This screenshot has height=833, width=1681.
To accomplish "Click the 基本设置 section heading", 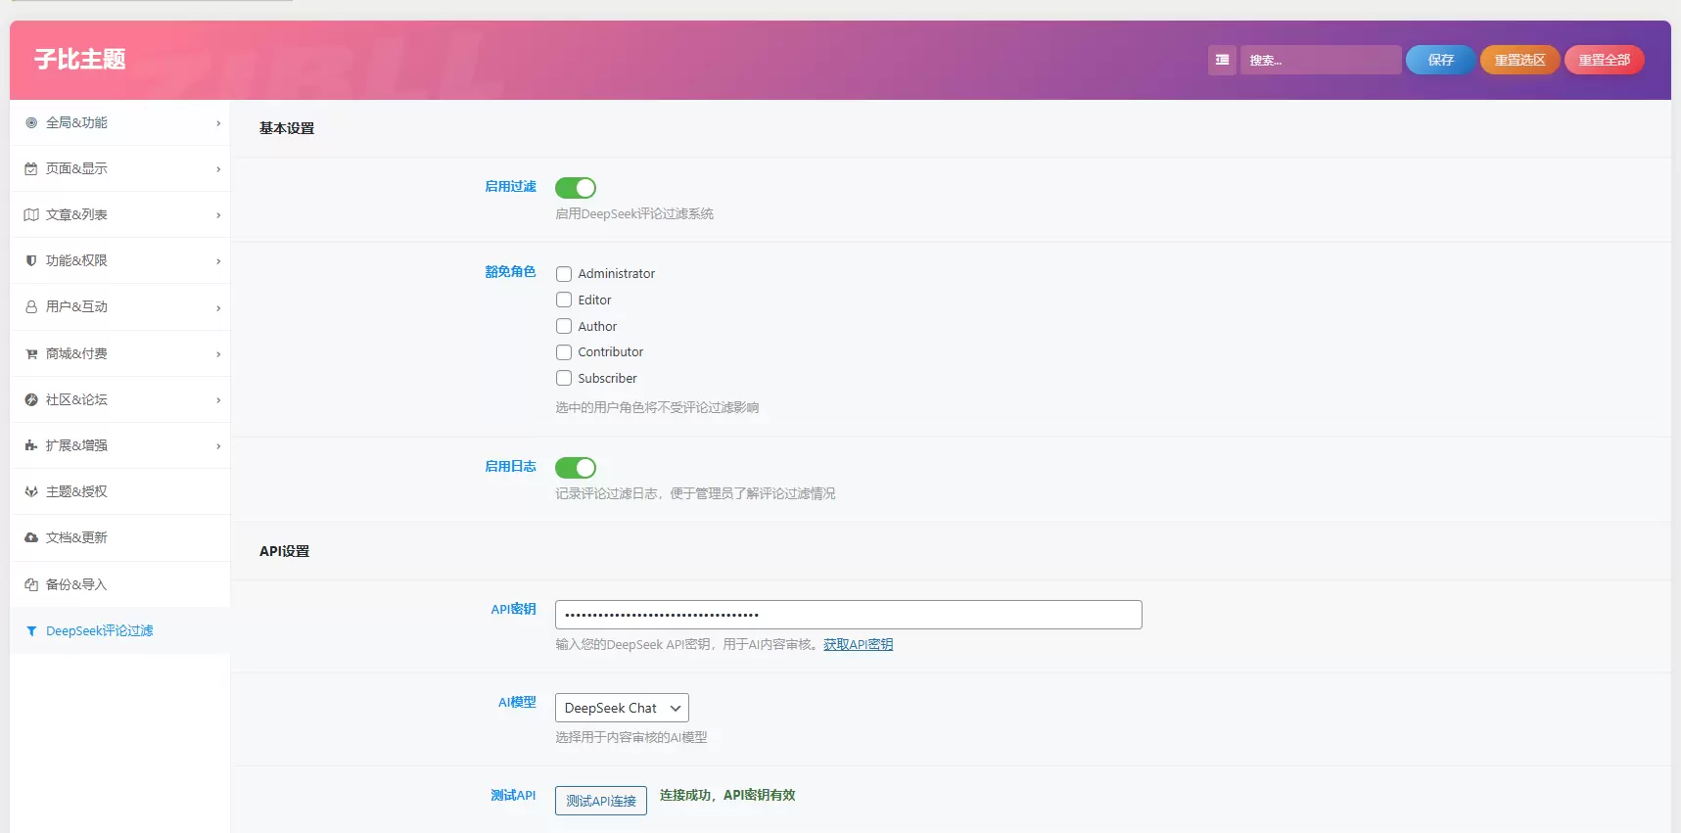I will coord(287,128).
